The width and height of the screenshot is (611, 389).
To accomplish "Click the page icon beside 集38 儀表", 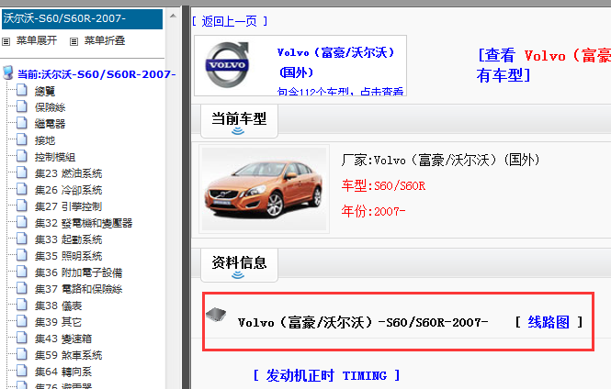I will [x=22, y=305].
